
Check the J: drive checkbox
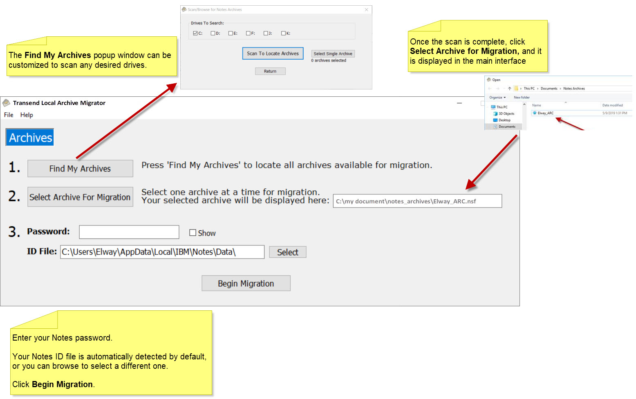pos(266,33)
